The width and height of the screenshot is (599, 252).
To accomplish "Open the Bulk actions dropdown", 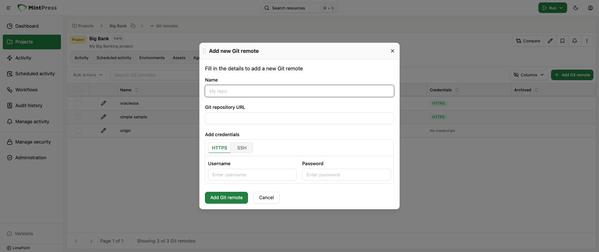I will point(88,75).
